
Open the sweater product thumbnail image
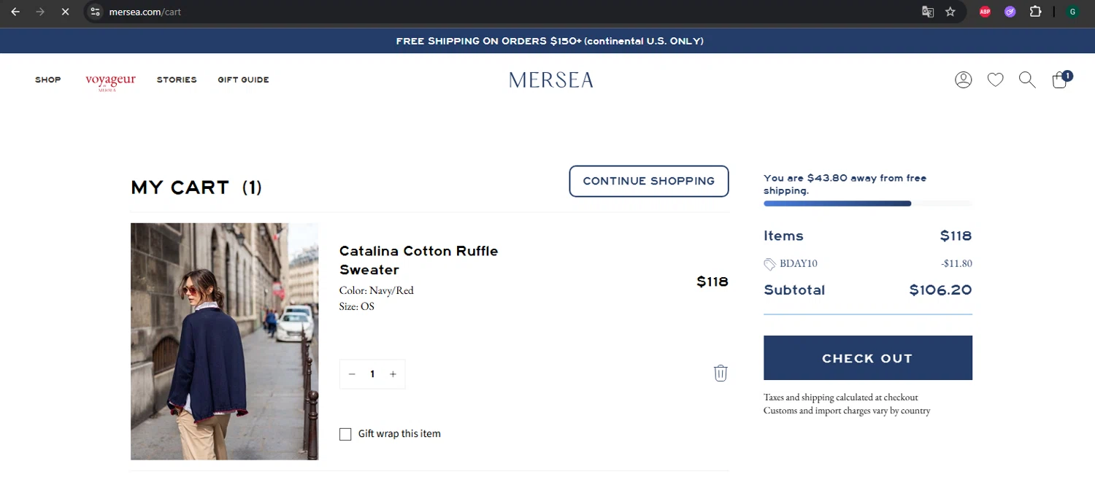coord(224,341)
